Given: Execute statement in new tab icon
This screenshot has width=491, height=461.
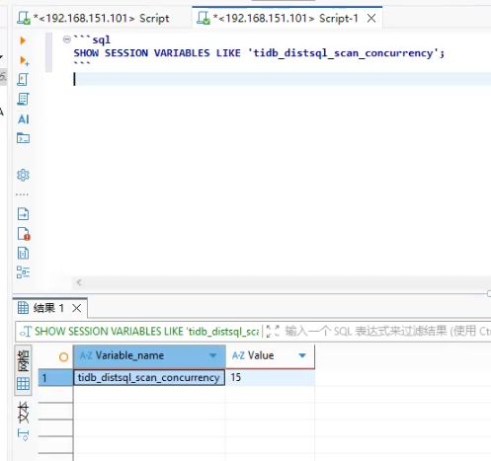Looking at the screenshot, I should point(24,60).
